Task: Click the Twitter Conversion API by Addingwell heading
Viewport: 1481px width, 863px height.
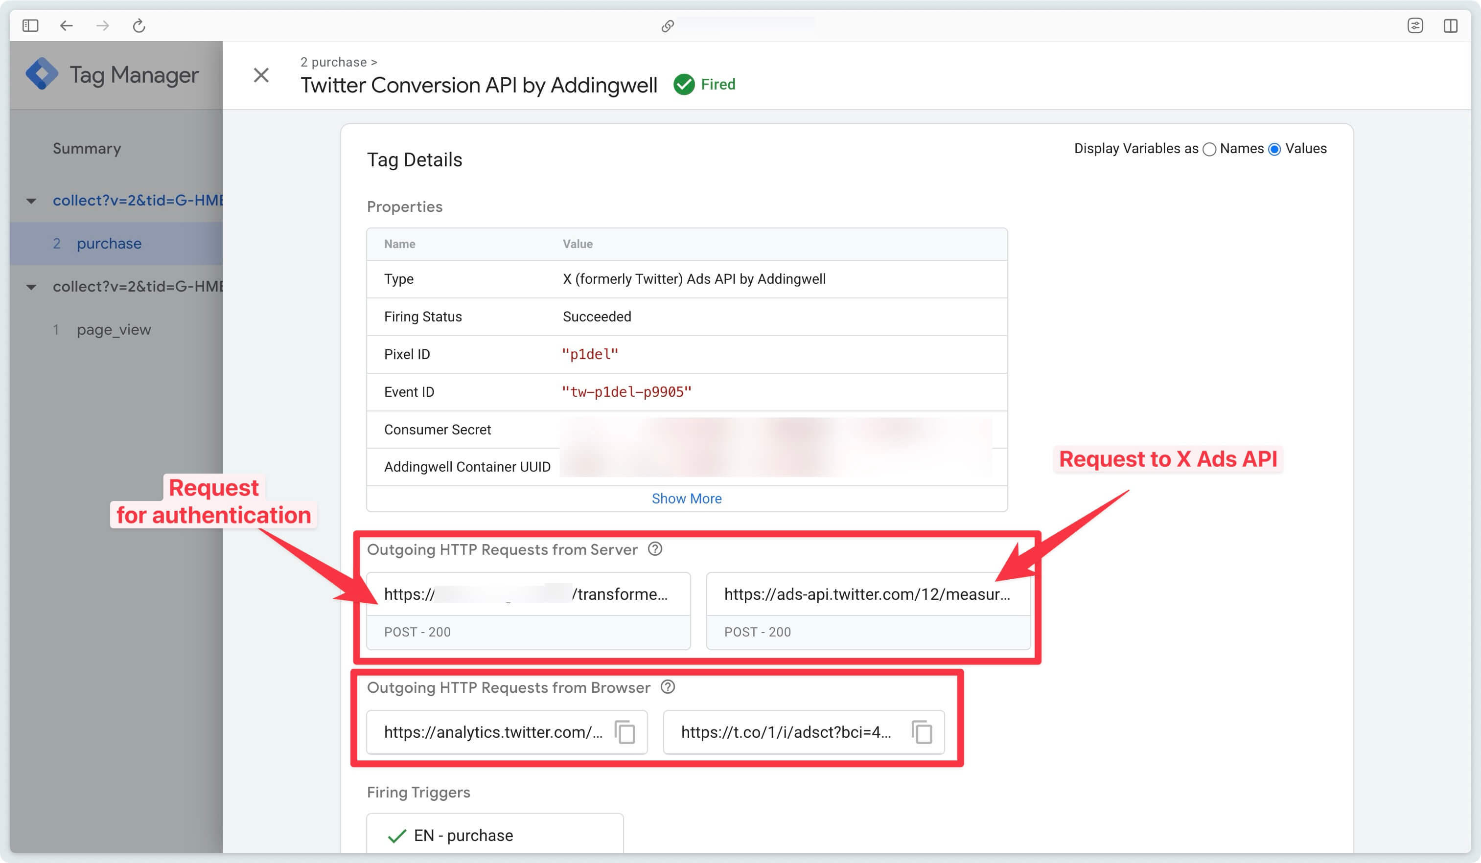Action: (x=478, y=85)
